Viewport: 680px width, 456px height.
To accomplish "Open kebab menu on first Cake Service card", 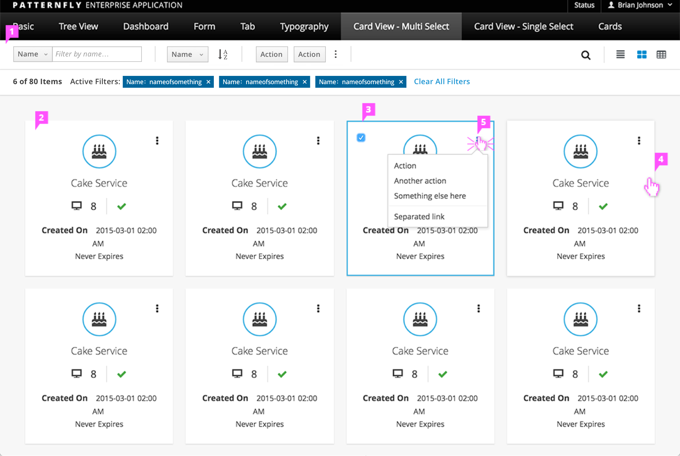I will point(157,141).
